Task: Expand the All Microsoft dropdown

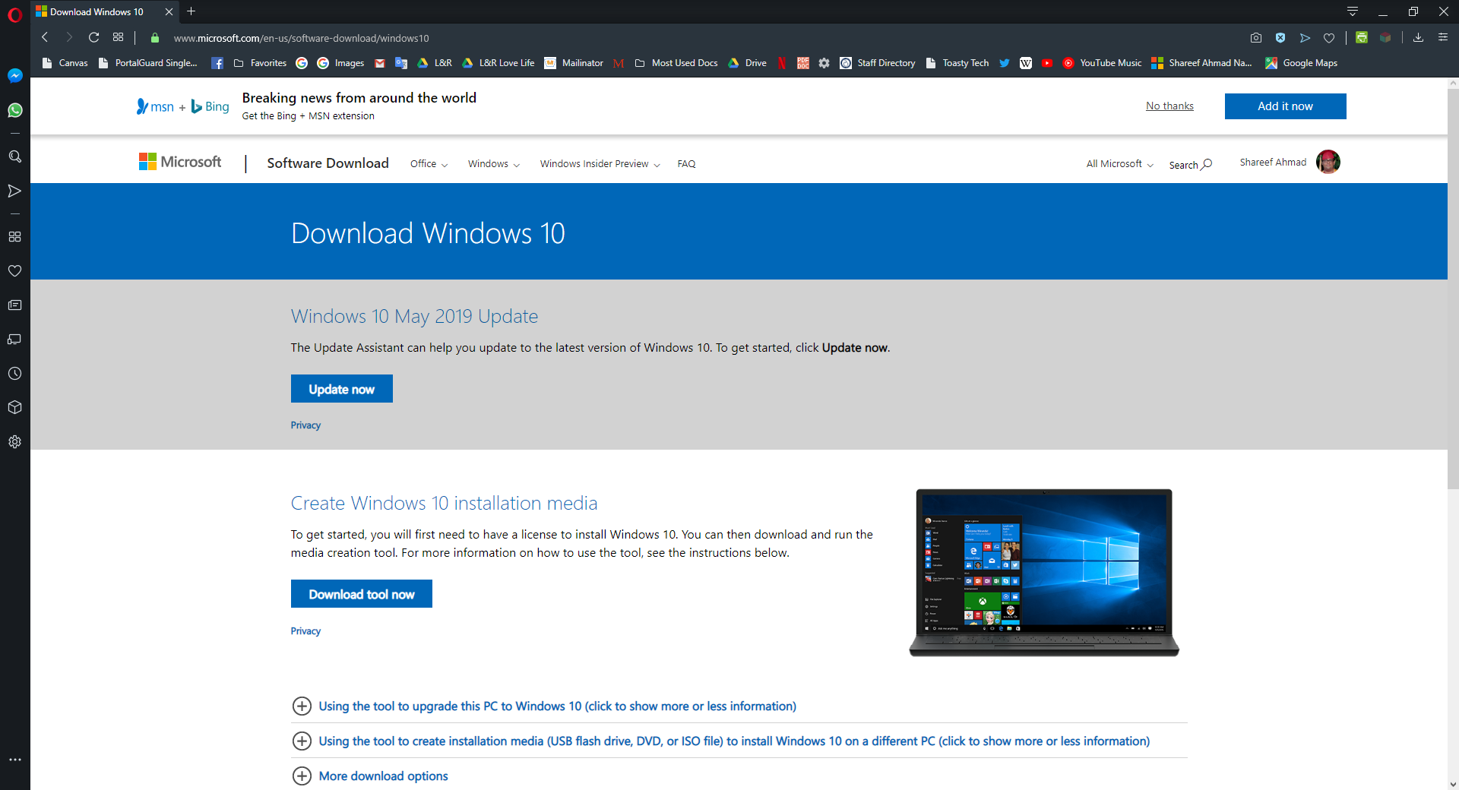Action: click(1120, 164)
